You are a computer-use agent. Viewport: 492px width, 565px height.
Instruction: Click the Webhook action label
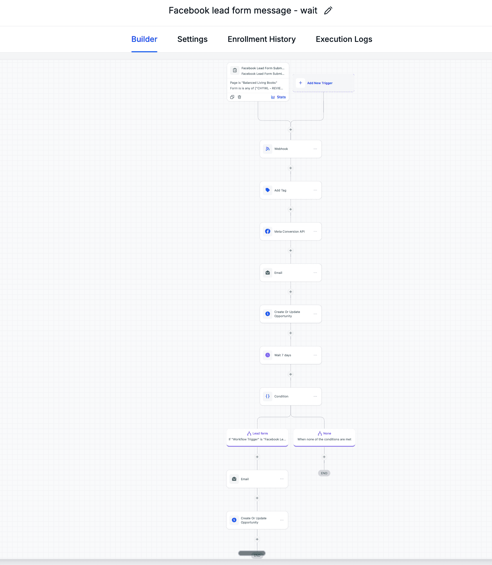(281, 149)
